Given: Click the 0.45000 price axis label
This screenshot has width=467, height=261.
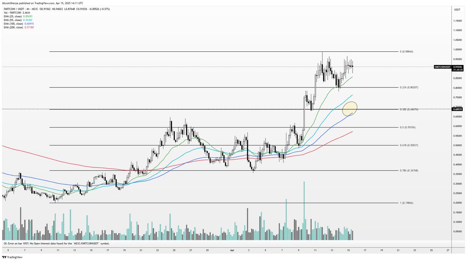Looking at the screenshot, I should click(458, 155).
